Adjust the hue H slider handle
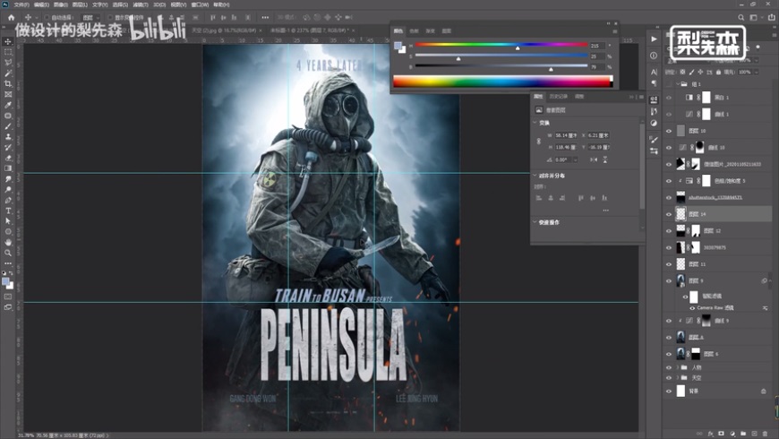Viewport: 779px width, 439px height. click(x=518, y=47)
